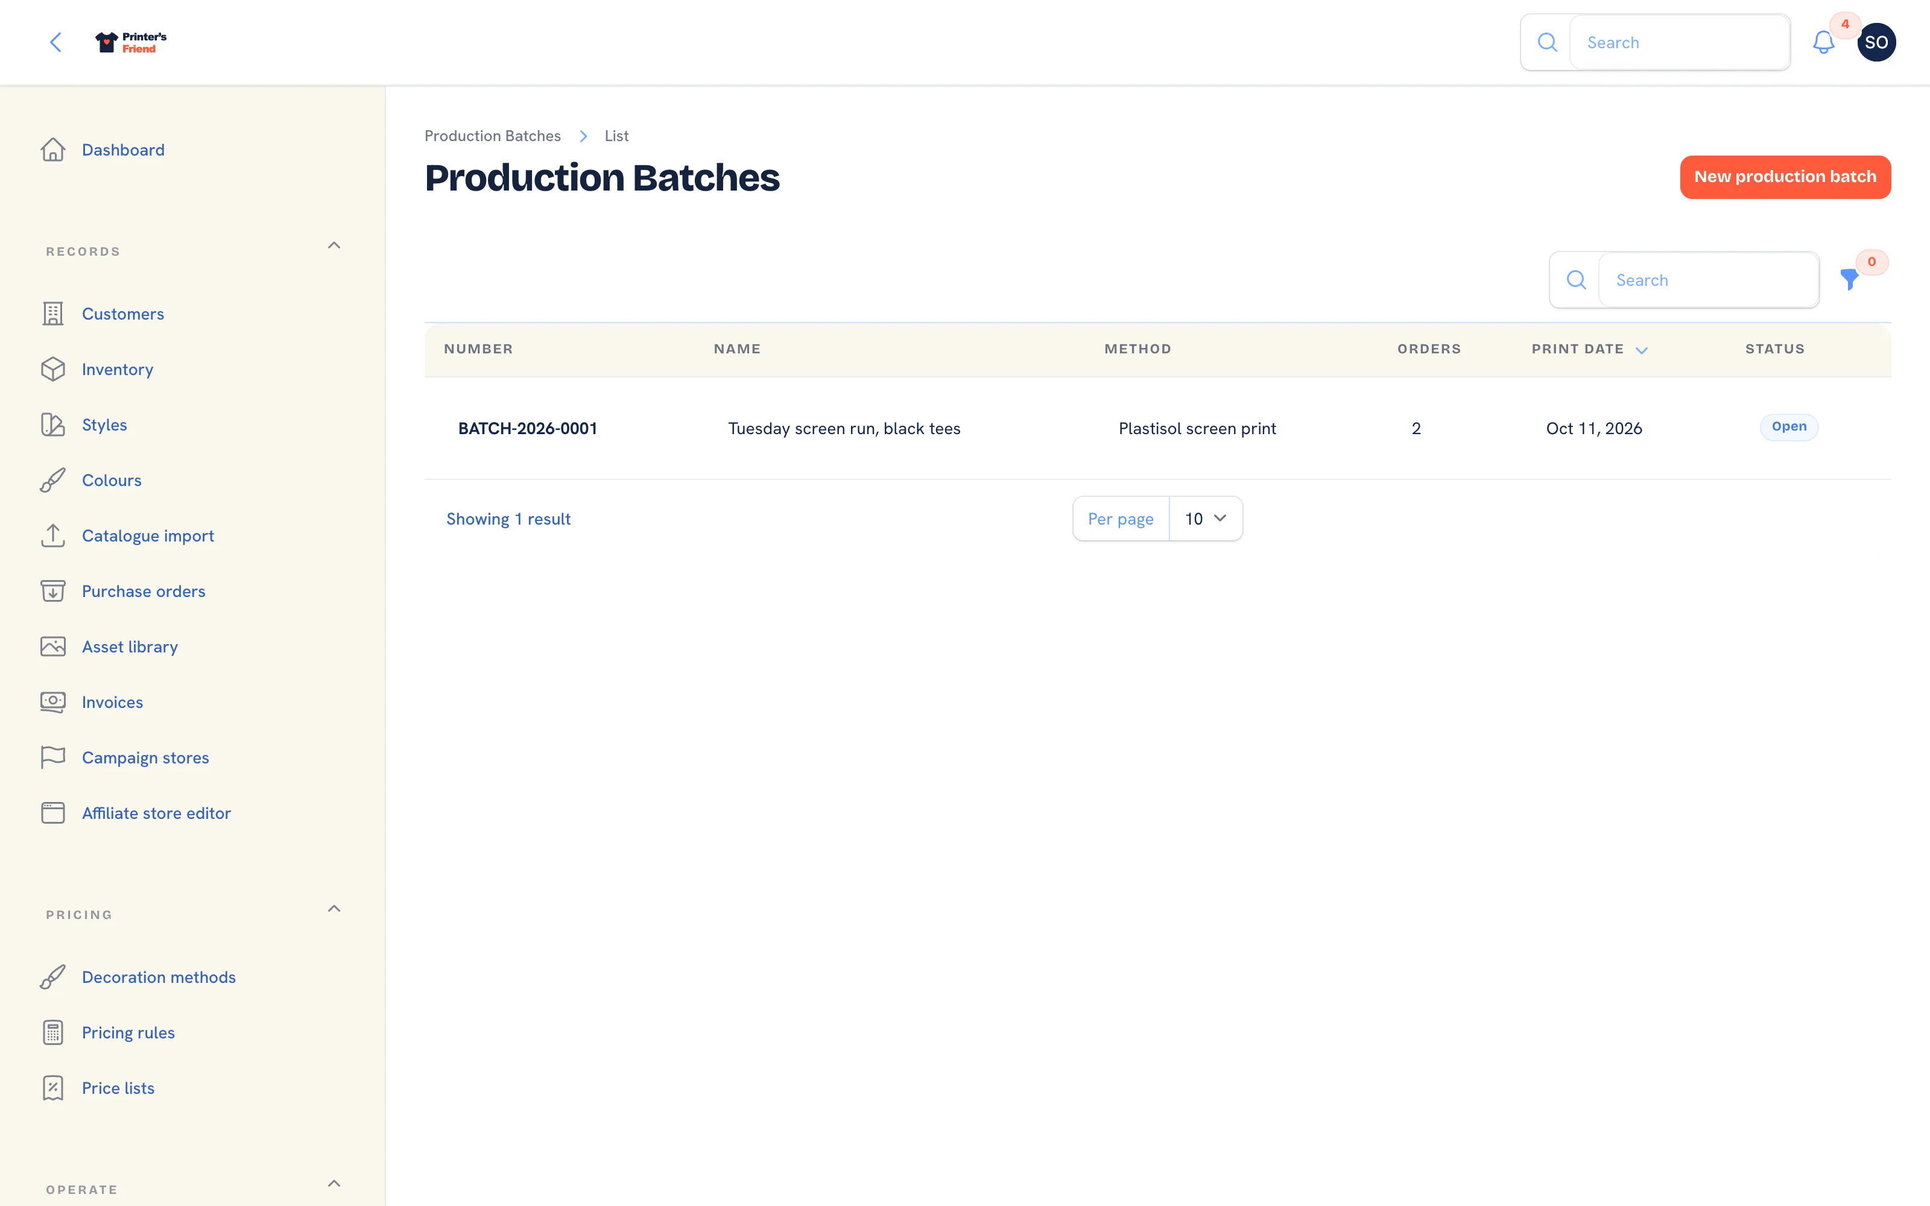Sort by Print Date column
1930x1206 pixels.
(x=1589, y=349)
